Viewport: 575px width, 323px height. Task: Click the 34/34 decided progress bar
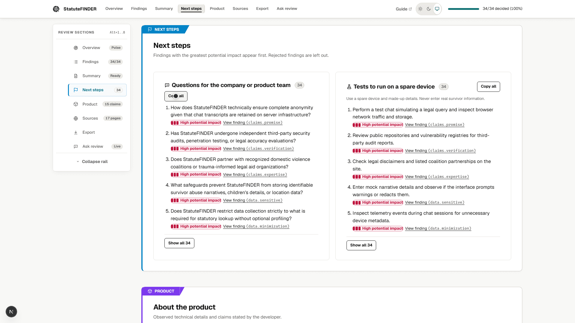[x=464, y=9]
